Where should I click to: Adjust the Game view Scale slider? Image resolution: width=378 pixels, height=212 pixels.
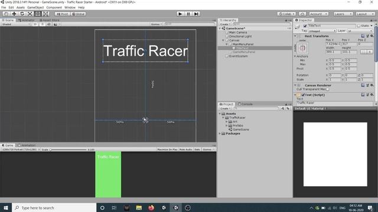68,150
